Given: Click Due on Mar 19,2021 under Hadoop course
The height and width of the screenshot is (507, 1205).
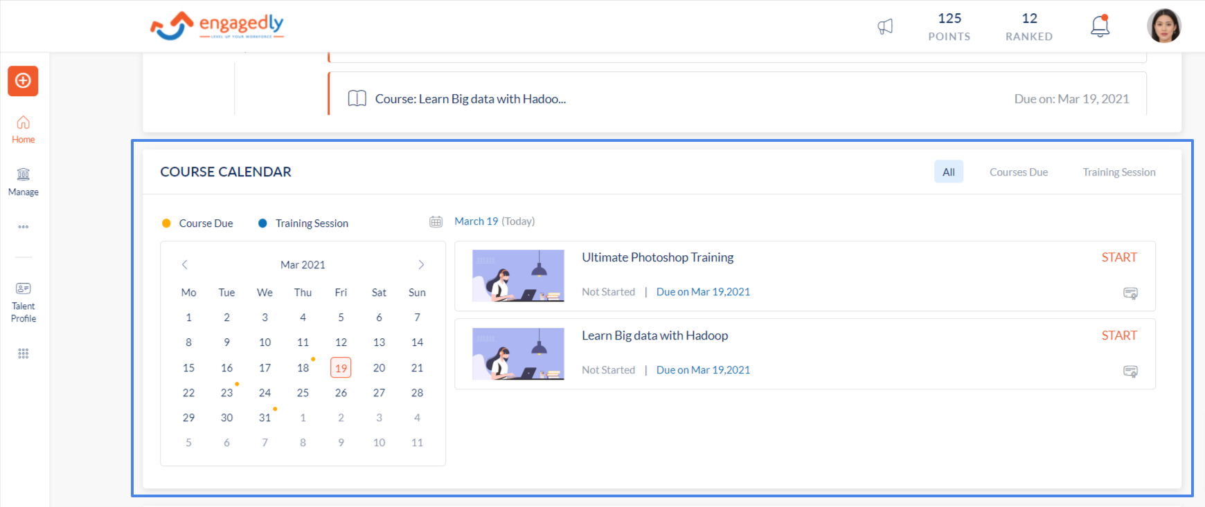Looking at the screenshot, I should (703, 370).
